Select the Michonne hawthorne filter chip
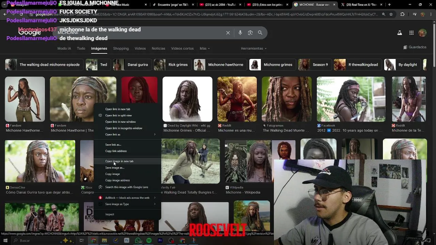The width and height of the screenshot is (436, 245). (x=220, y=65)
